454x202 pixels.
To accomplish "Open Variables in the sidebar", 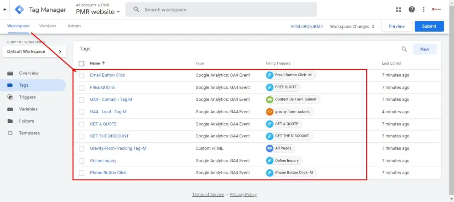I will (x=28, y=109).
